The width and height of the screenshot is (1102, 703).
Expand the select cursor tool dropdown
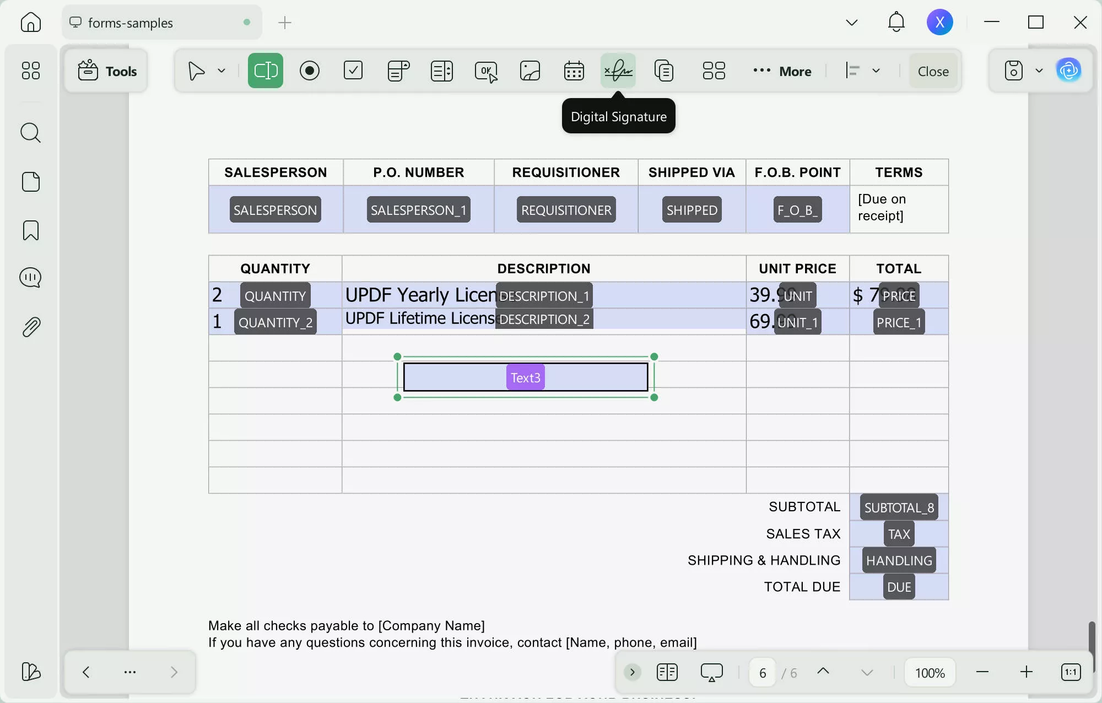[x=222, y=71]
